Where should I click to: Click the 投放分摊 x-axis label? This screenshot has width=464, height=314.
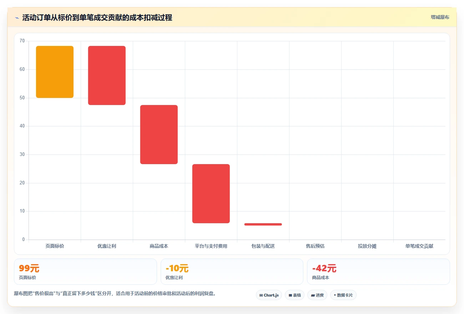[x=367, y=246]
